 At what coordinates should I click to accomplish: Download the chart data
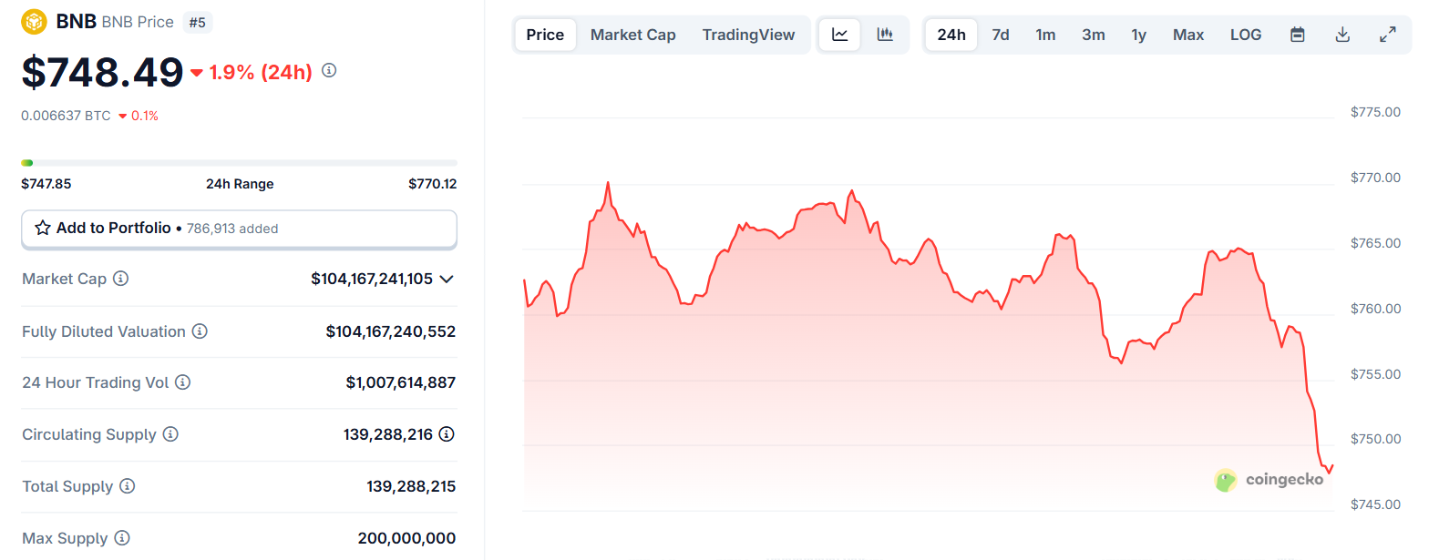click(x=1342, y=35)
